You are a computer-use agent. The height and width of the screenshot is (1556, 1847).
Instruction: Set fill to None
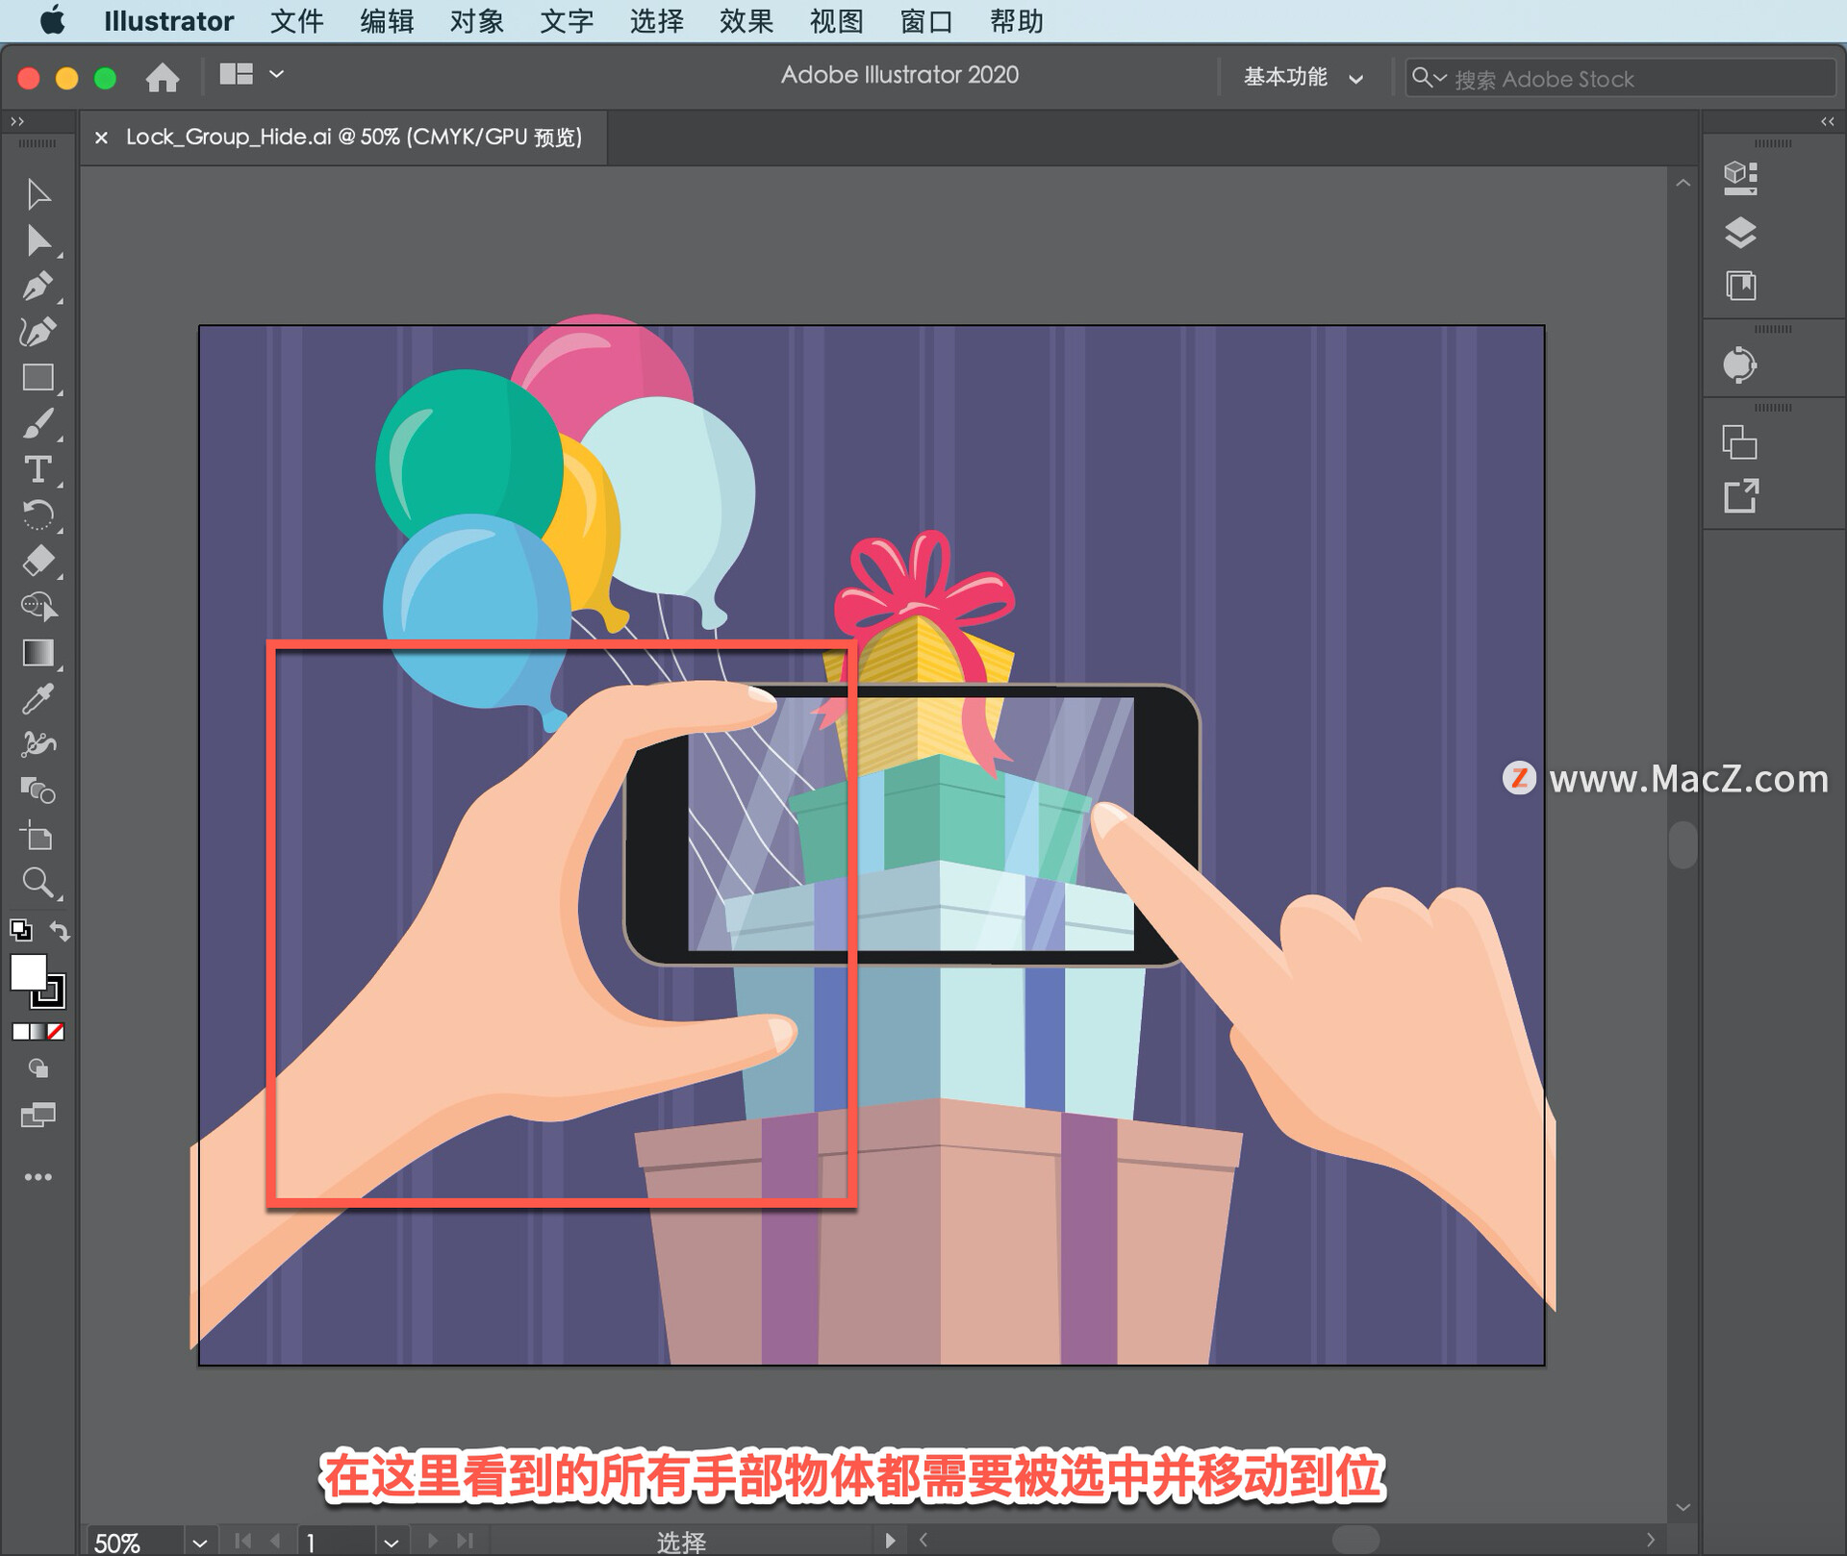tap(55, 1032)
